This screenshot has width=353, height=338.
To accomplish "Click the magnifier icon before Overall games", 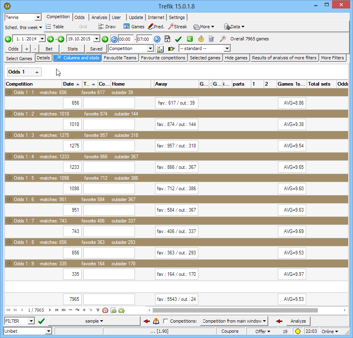I will pyautogui.click(x=223, y=39).
